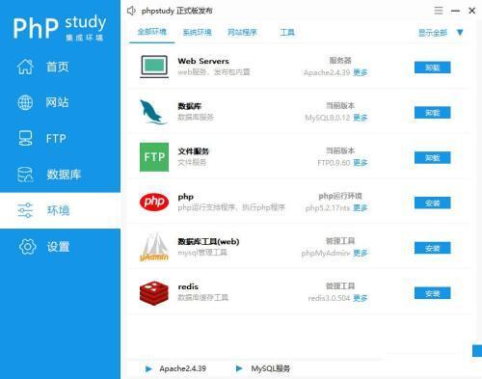Show 更多 versions for FTP0.9.60
The height and width of the screenshot is (379, 482).
pos(361,163)
